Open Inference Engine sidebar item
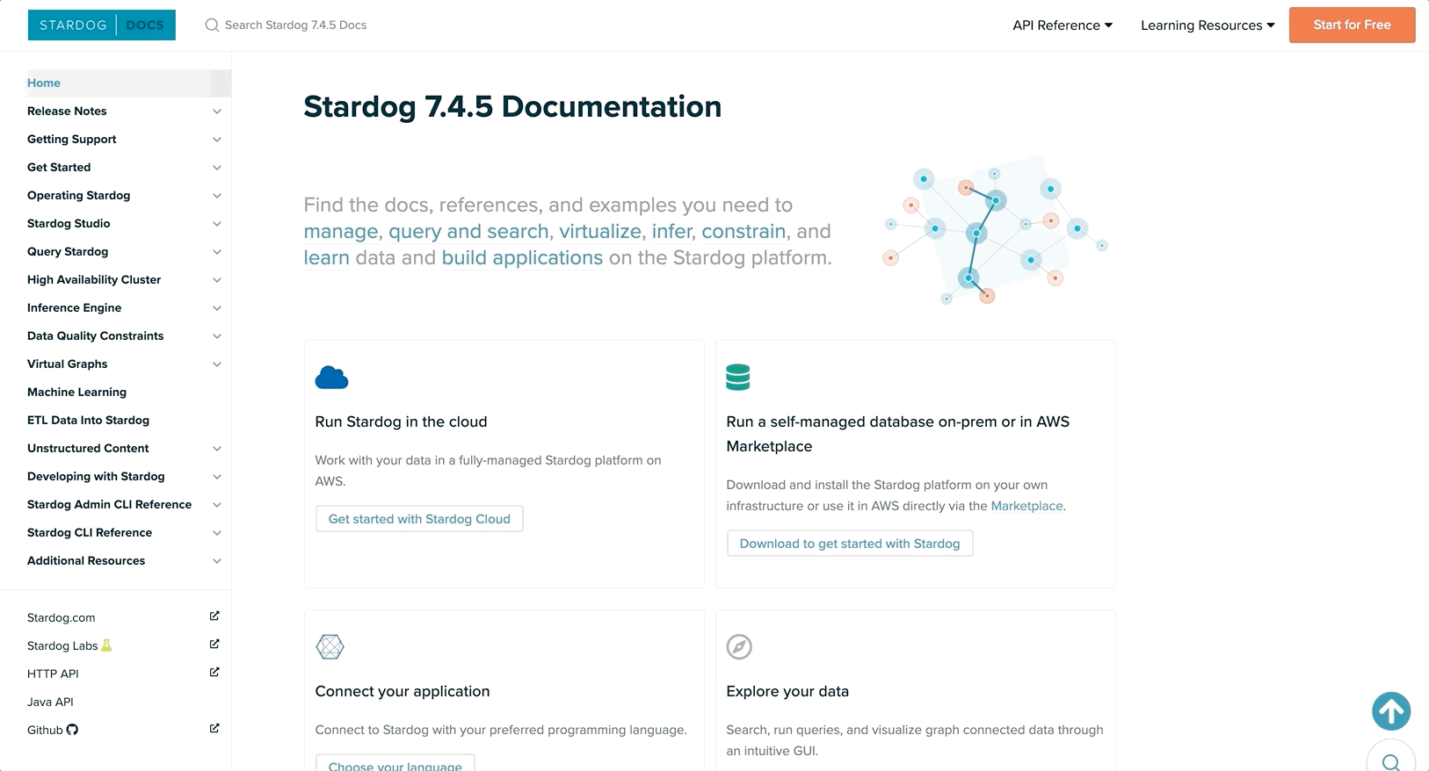Screen dimensions: 1429x771 [74, 307]
